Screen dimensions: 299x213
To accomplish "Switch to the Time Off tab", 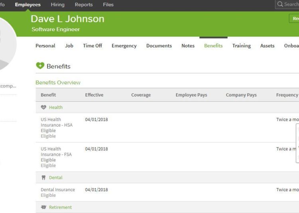I will (x=92, y=46).
